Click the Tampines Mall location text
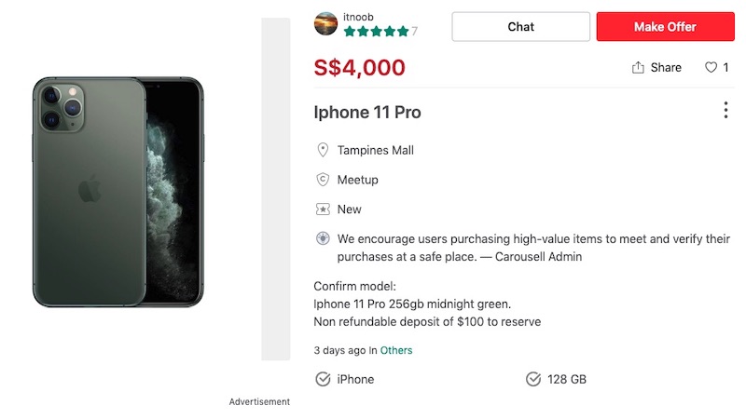 376,150
